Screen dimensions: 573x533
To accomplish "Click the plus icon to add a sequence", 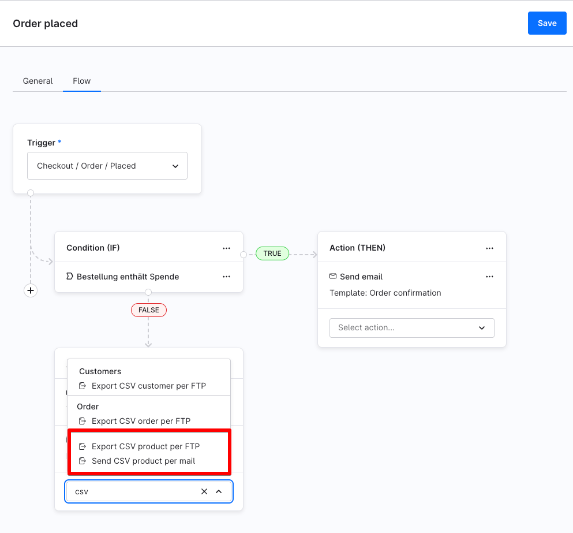I will (31, 290).
